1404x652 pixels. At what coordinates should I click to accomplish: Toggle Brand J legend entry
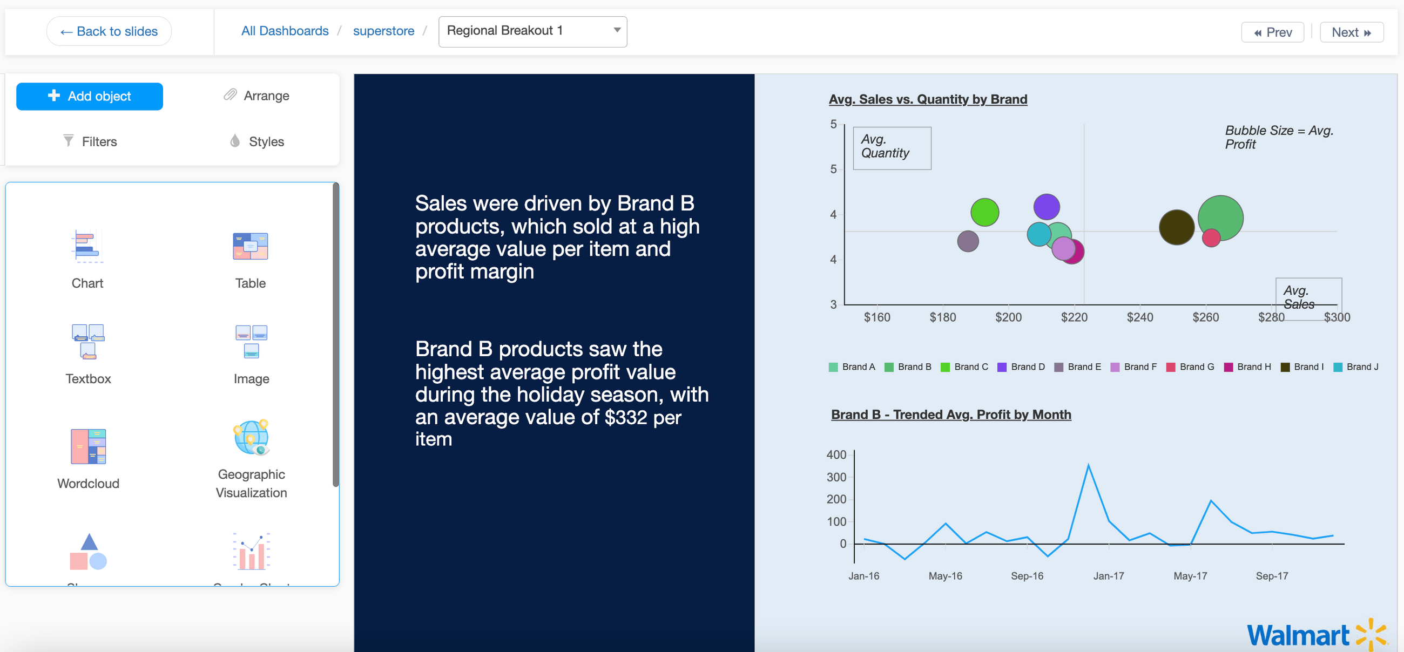click(1356, 367)
